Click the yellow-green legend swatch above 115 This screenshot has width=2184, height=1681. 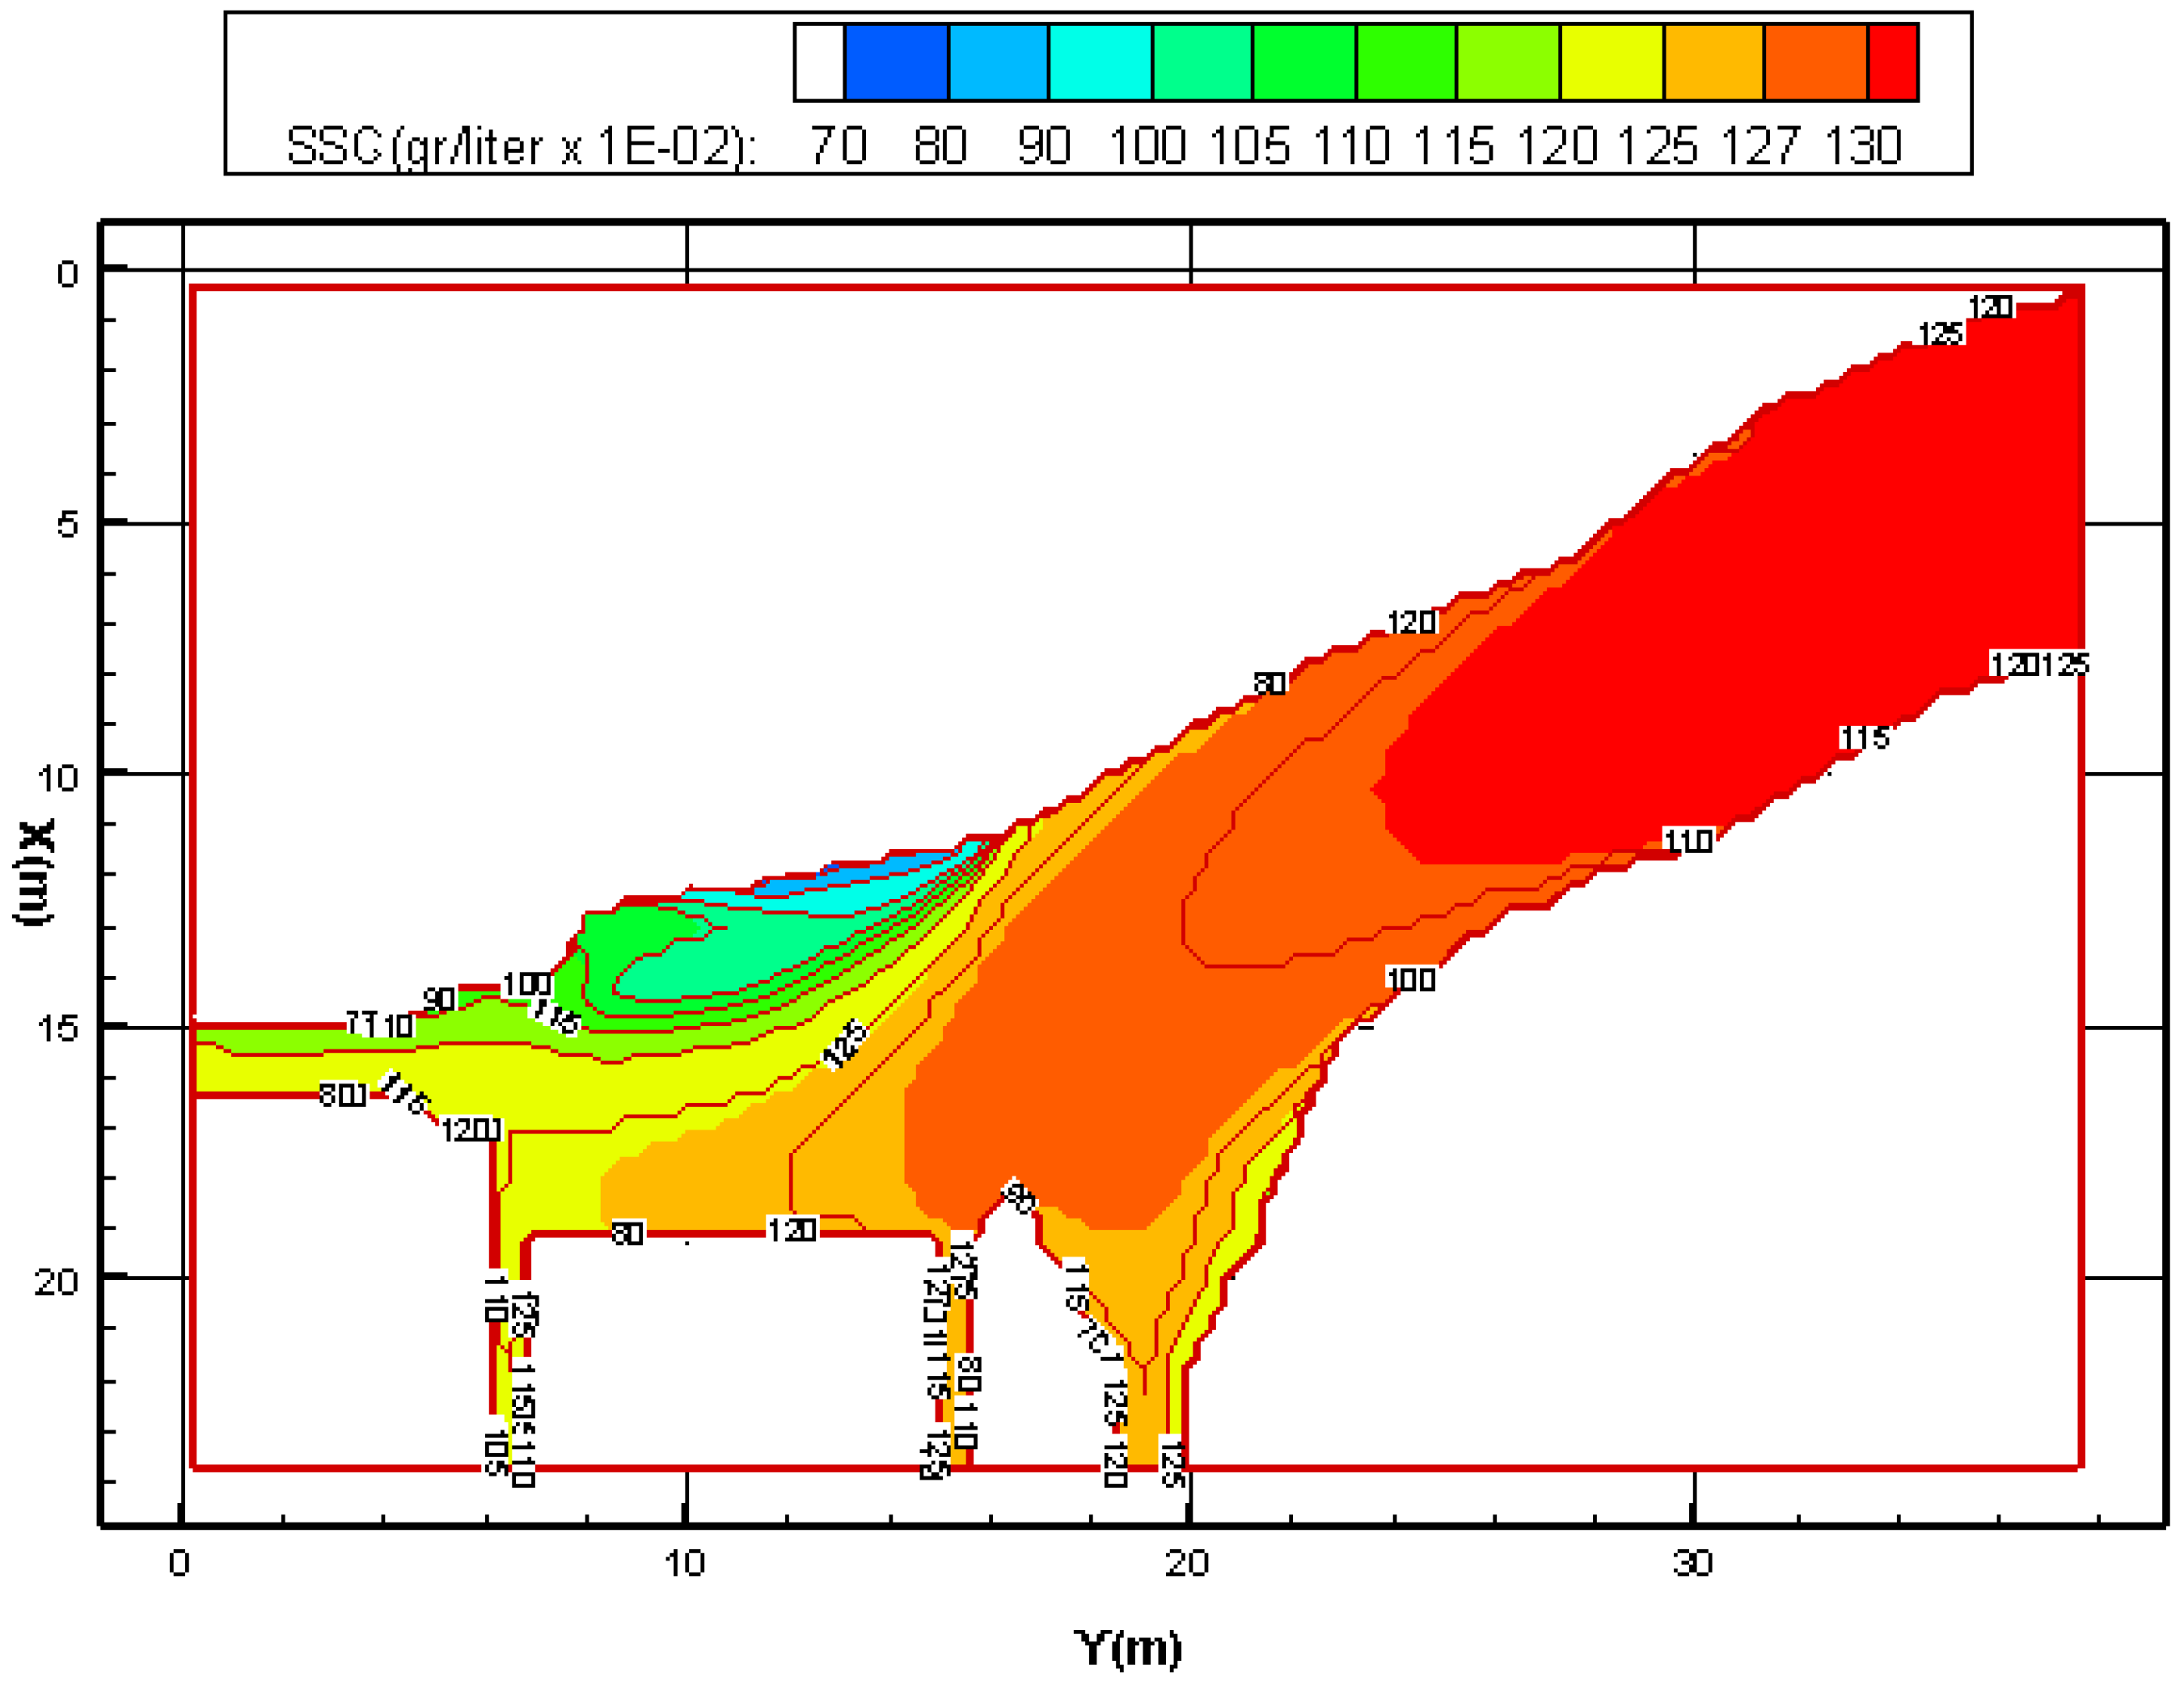[1508, 62]
